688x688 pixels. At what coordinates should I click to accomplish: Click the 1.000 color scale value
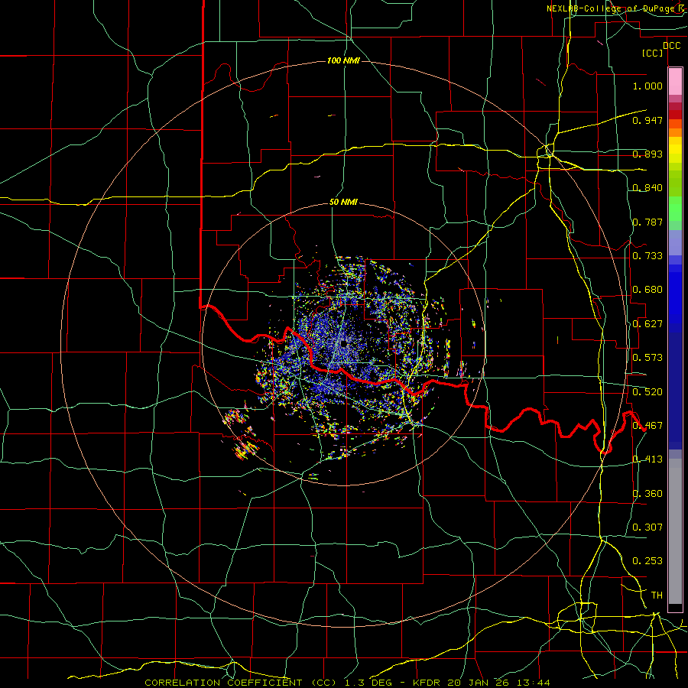pyautogui.click(x=647, y=86)
